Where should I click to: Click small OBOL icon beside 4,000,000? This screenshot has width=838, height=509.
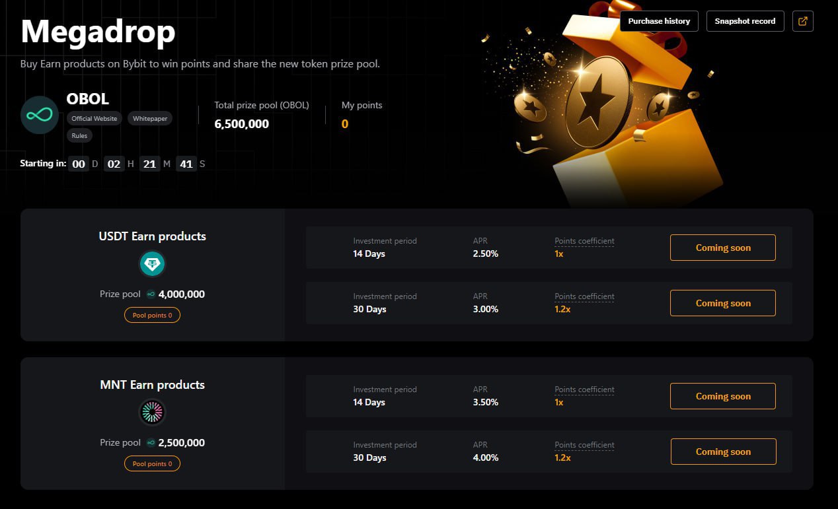coord(151,294)
